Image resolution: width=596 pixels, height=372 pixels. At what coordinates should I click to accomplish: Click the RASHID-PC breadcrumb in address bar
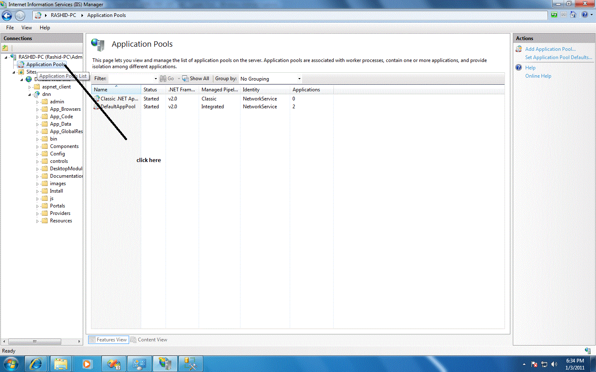[63, 15]
